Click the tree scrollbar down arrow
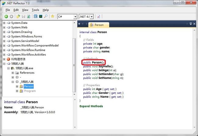 74,94
